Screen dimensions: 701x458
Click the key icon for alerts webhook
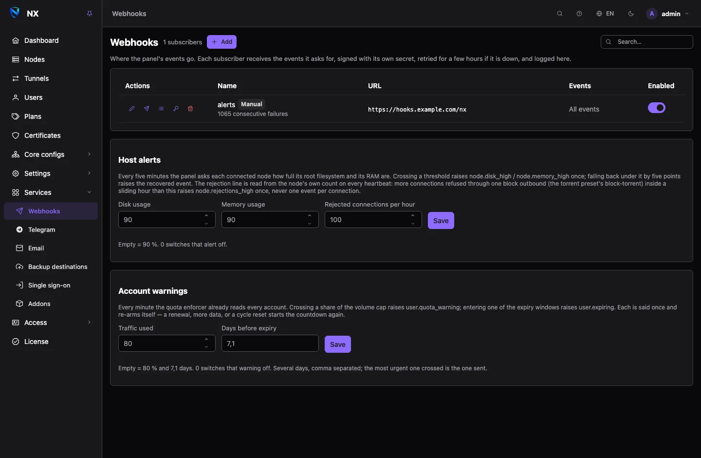coord(176,109)
